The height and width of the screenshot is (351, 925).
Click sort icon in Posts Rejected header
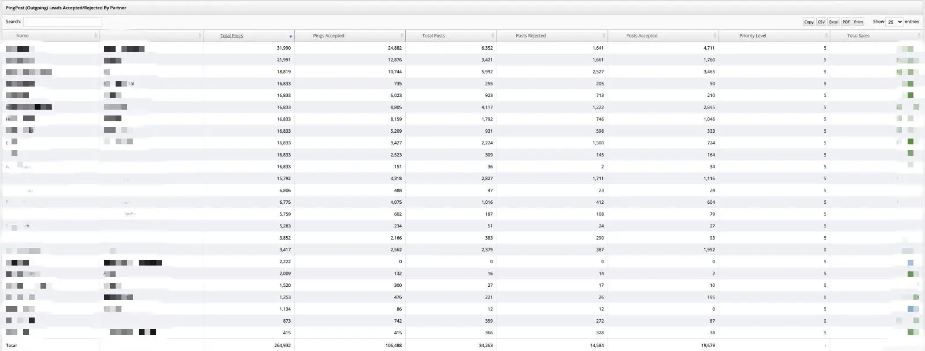click(x=604, y=36)
